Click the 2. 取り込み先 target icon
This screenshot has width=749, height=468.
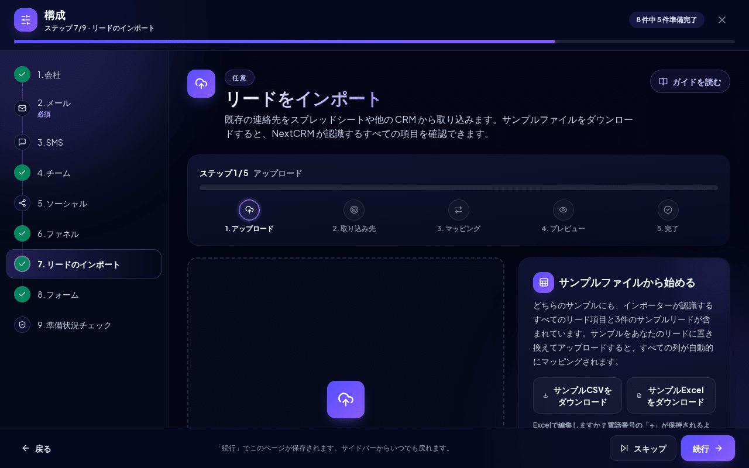354,210
